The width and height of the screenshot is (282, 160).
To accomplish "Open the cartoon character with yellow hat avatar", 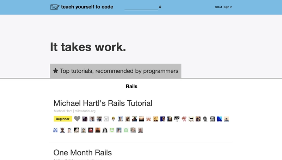I will tap(113, 119).
